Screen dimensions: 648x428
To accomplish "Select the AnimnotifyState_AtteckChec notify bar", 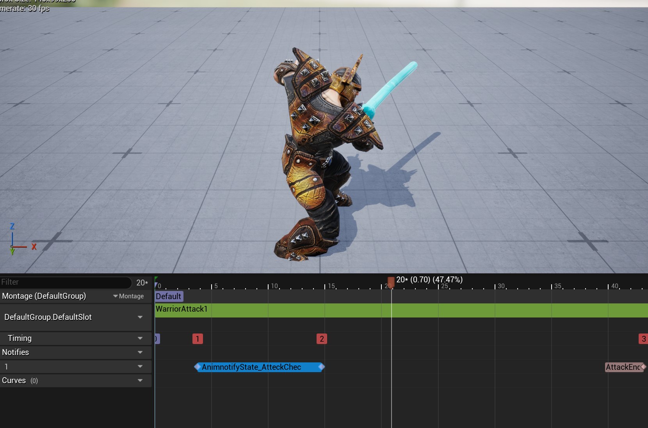I will point(259,367).
